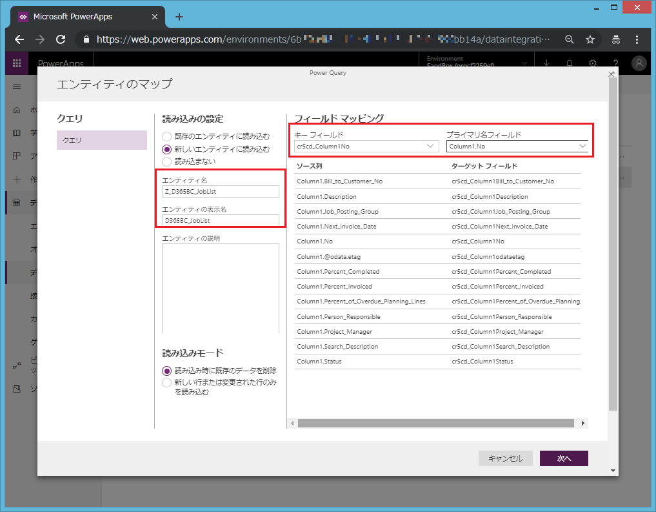Open a new browser tab
Viewport: 656px width, 512px height.
pyautogui.click(x=179, y=17)
